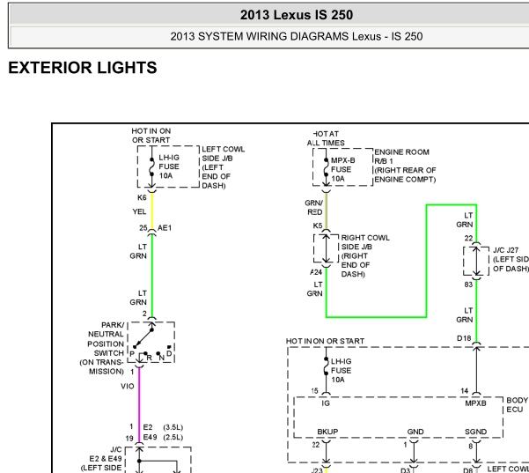Select '2013 SYSTEM WIRING DIAGRAMS Lexus - IS 250' subtitle
529x473 pixels.
point(297,36)
